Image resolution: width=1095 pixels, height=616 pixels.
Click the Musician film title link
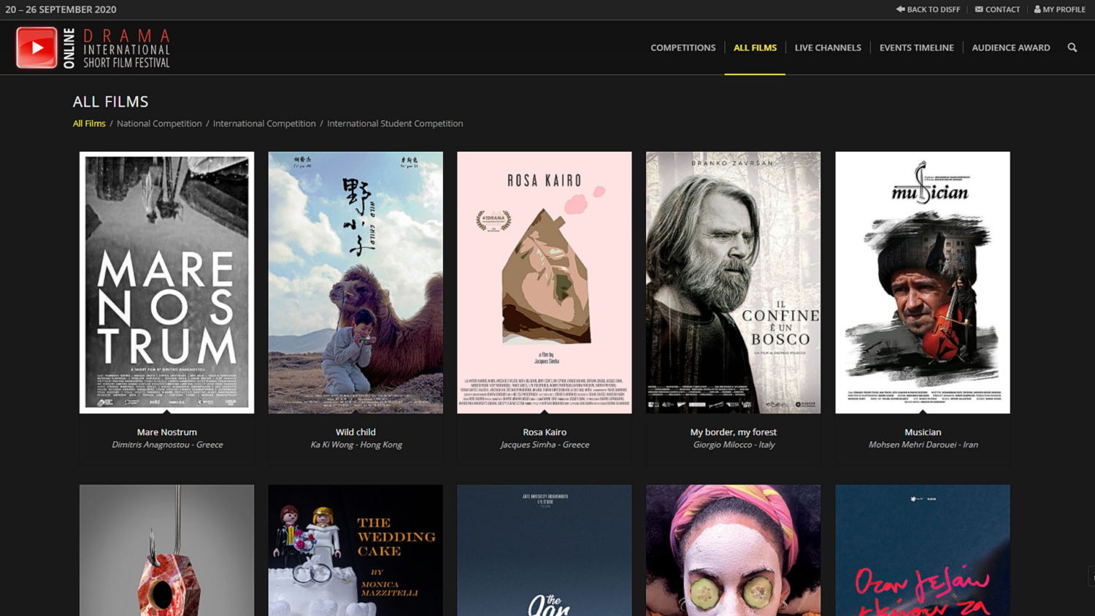(922, 432)
